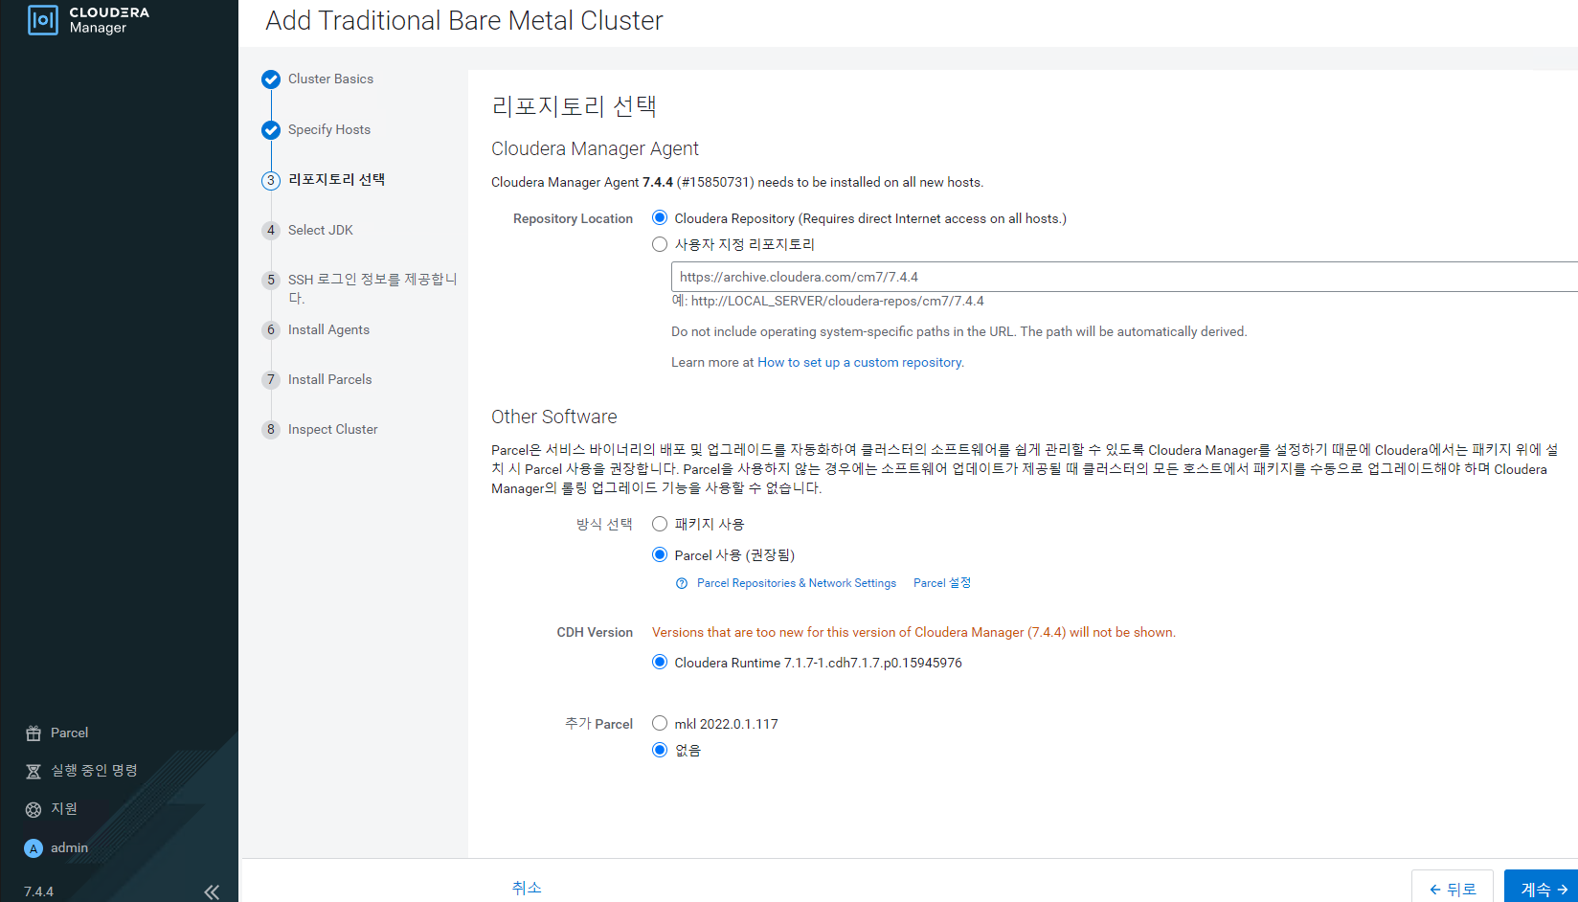Click the Repository Location label
Screen dimensions: 1578x902
573,218
